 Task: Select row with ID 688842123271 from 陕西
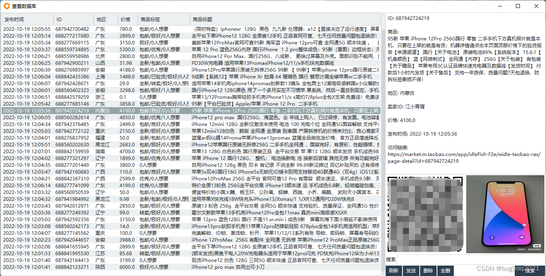190,267
